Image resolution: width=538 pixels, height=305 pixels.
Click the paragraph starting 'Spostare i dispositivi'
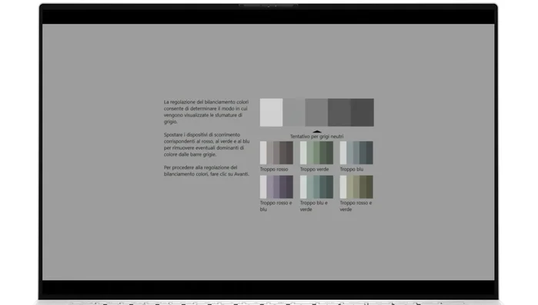click(x=206, y=144)
